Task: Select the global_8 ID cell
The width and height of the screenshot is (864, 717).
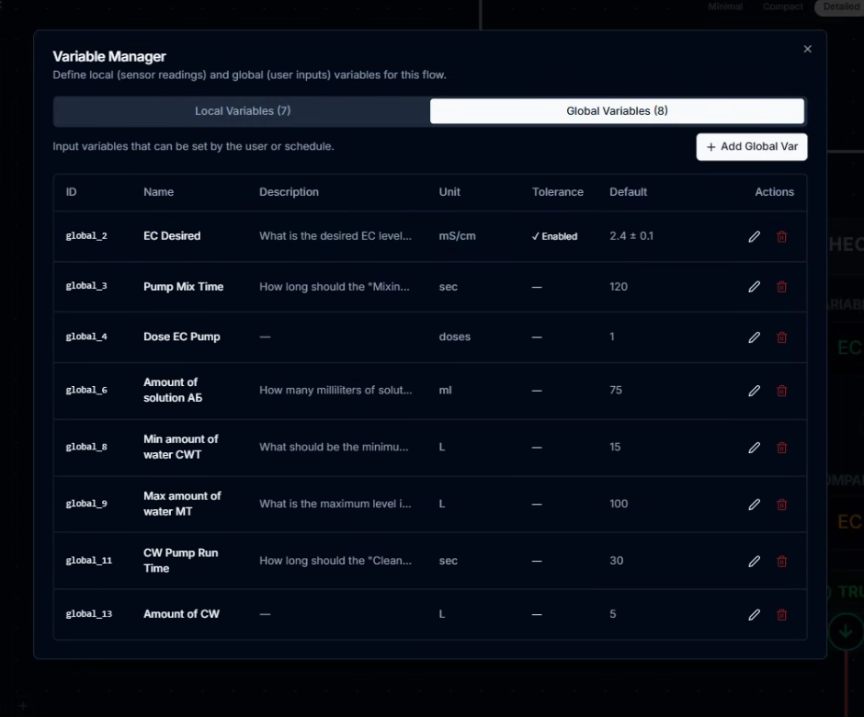Action: tap(86, 447)
